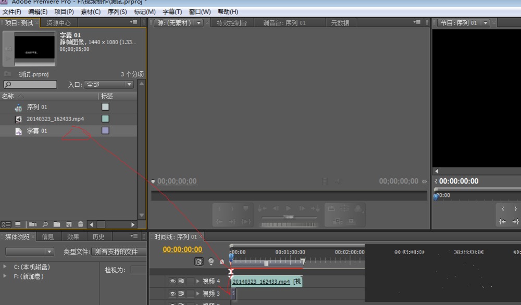Create a new bin folder
The image size is (521, 305).
click(57, 224)
